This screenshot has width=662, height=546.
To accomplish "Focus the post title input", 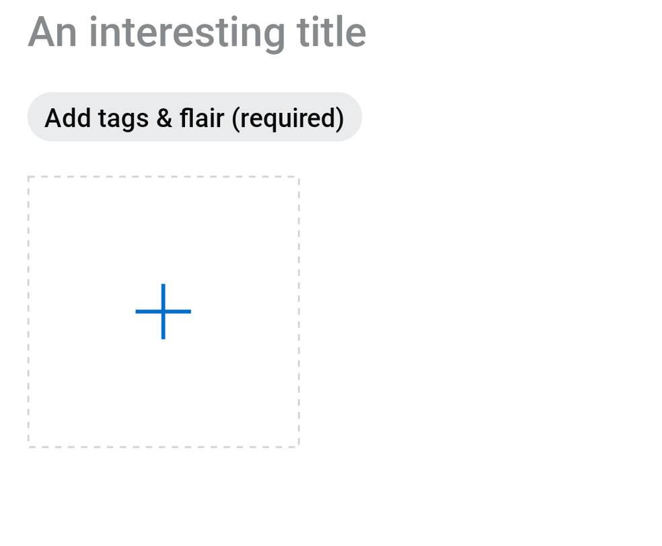I will pyautogui.click(x=197, y=32).
